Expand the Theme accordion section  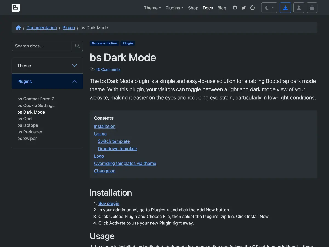[47, 66]
